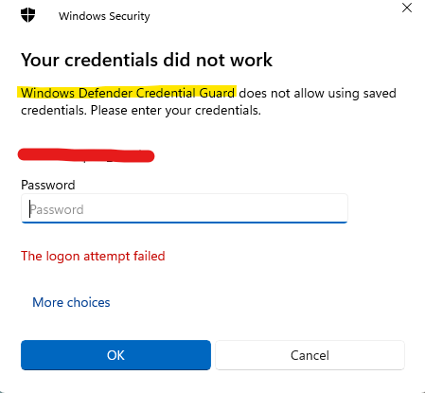Click 'does not allow using saved' message text
Image resolution: width=425 pixels, height=393 pixels.
point(317,93)
